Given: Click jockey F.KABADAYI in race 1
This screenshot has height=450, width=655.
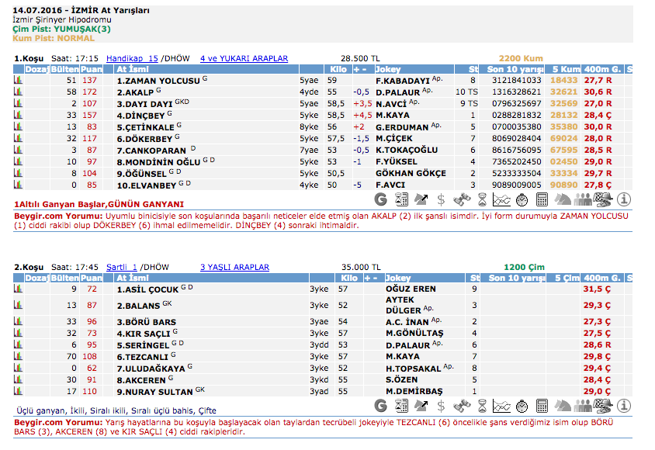Looking at the screenshot, I should (x=402, y=80).
